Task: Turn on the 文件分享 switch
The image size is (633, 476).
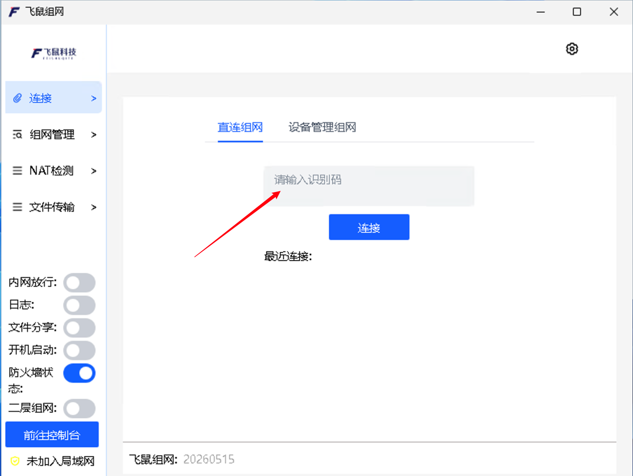Action: (x=79, y=328)
